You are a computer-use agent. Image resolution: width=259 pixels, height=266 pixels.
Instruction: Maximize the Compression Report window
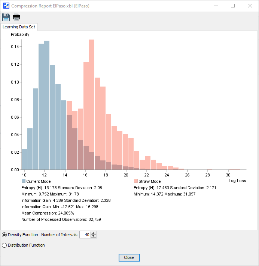click(233, 6)
